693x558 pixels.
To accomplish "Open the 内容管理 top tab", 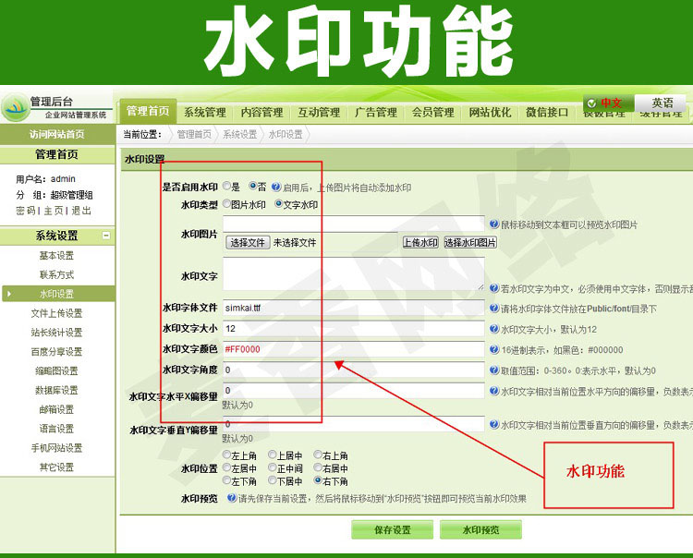I will 261,112.
